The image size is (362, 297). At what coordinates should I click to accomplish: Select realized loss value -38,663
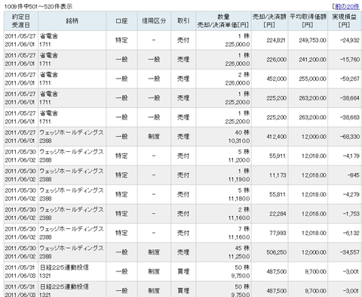click(x=349, y=117)
